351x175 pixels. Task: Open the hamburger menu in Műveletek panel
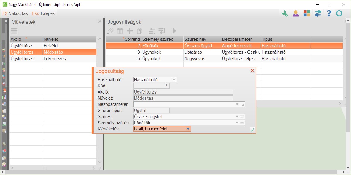click(14, 31)
